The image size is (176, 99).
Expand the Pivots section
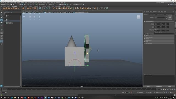(145, 35)
